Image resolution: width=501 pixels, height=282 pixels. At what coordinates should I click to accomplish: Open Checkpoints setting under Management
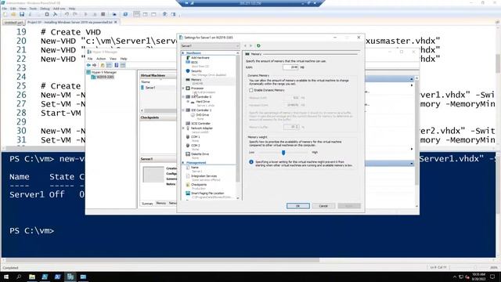click(x=198, y=185)
